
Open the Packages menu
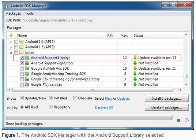pyautogui.click(x=14, y=13)
